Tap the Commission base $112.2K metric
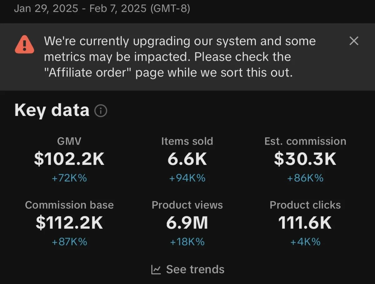Screen dimensions: 375x284 click(69, 223)
